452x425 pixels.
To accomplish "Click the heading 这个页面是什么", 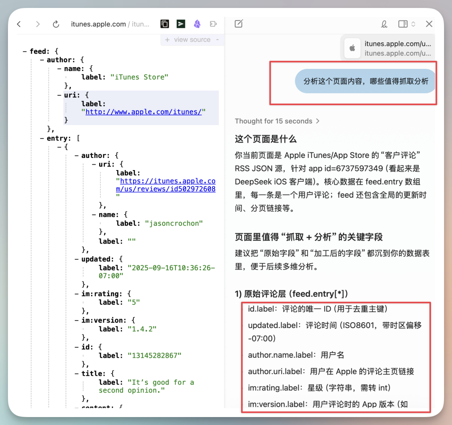I will click(x=265, y=139).
